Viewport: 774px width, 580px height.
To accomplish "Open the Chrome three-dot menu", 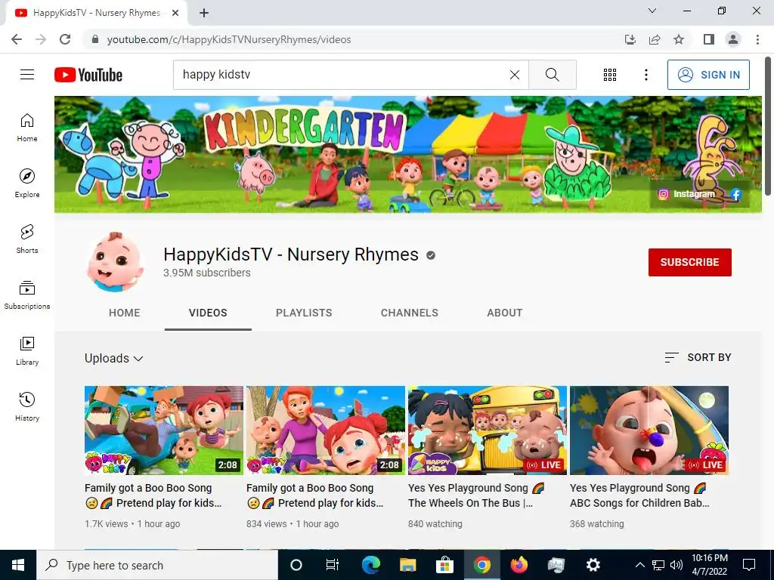I will (757, 39).
